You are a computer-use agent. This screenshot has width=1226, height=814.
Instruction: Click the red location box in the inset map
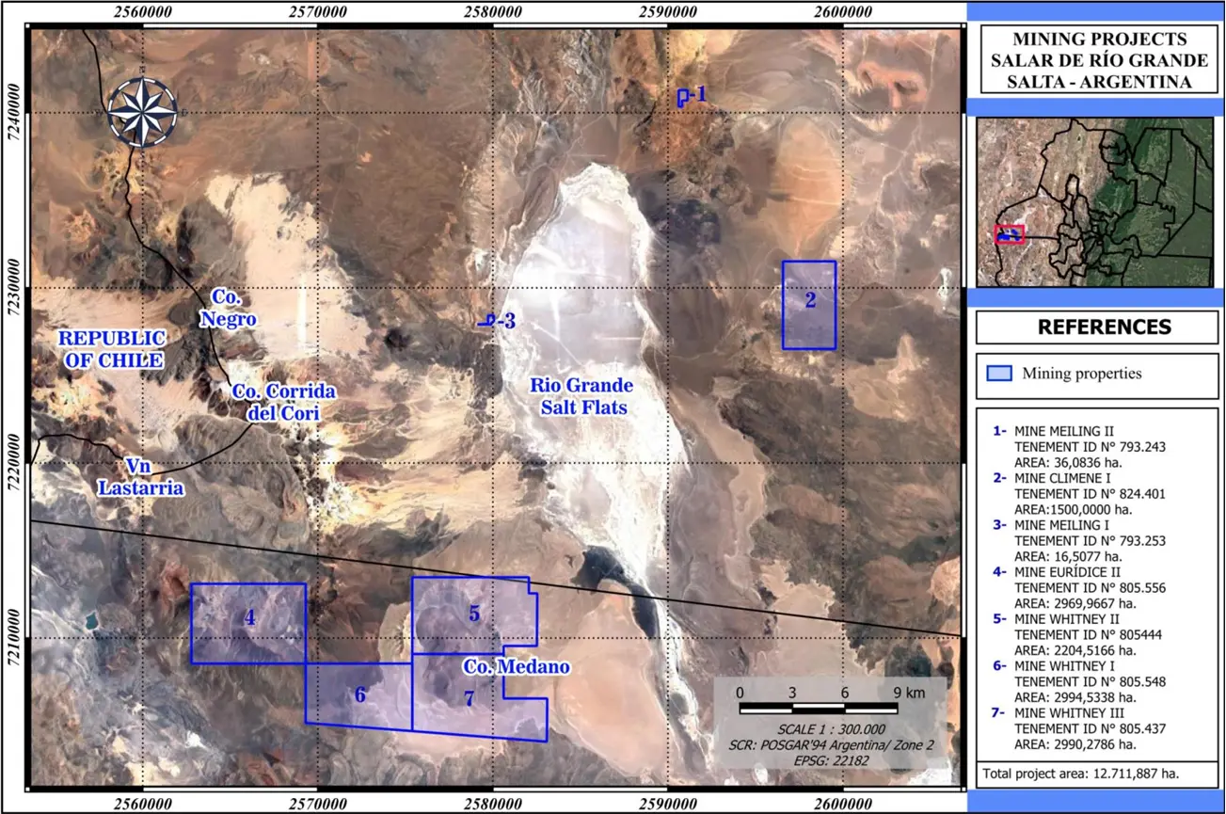point(1010,233)
